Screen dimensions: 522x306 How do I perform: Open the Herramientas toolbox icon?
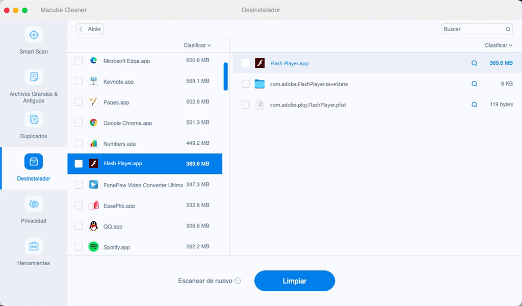[x=34, y=246]
